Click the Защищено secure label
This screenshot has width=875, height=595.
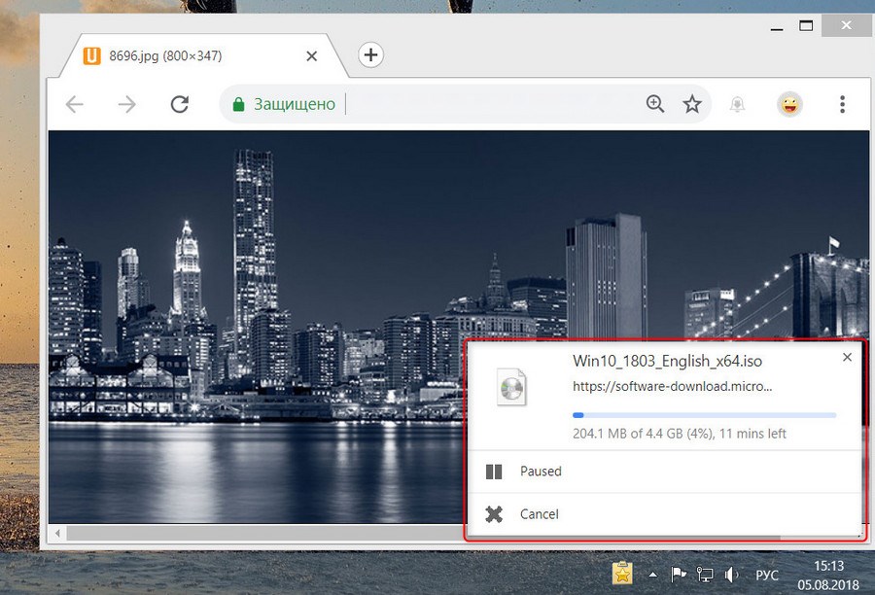coord(295,104)
